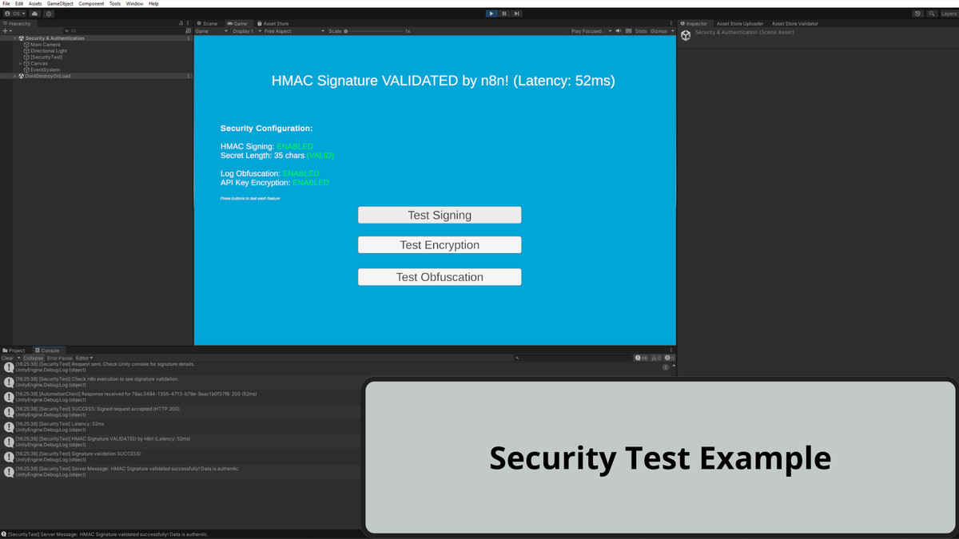Viewport: 959px width, 539px height.
Task: Click the Hierarchy search-by-type icon
Action: (x=186, y=31)
